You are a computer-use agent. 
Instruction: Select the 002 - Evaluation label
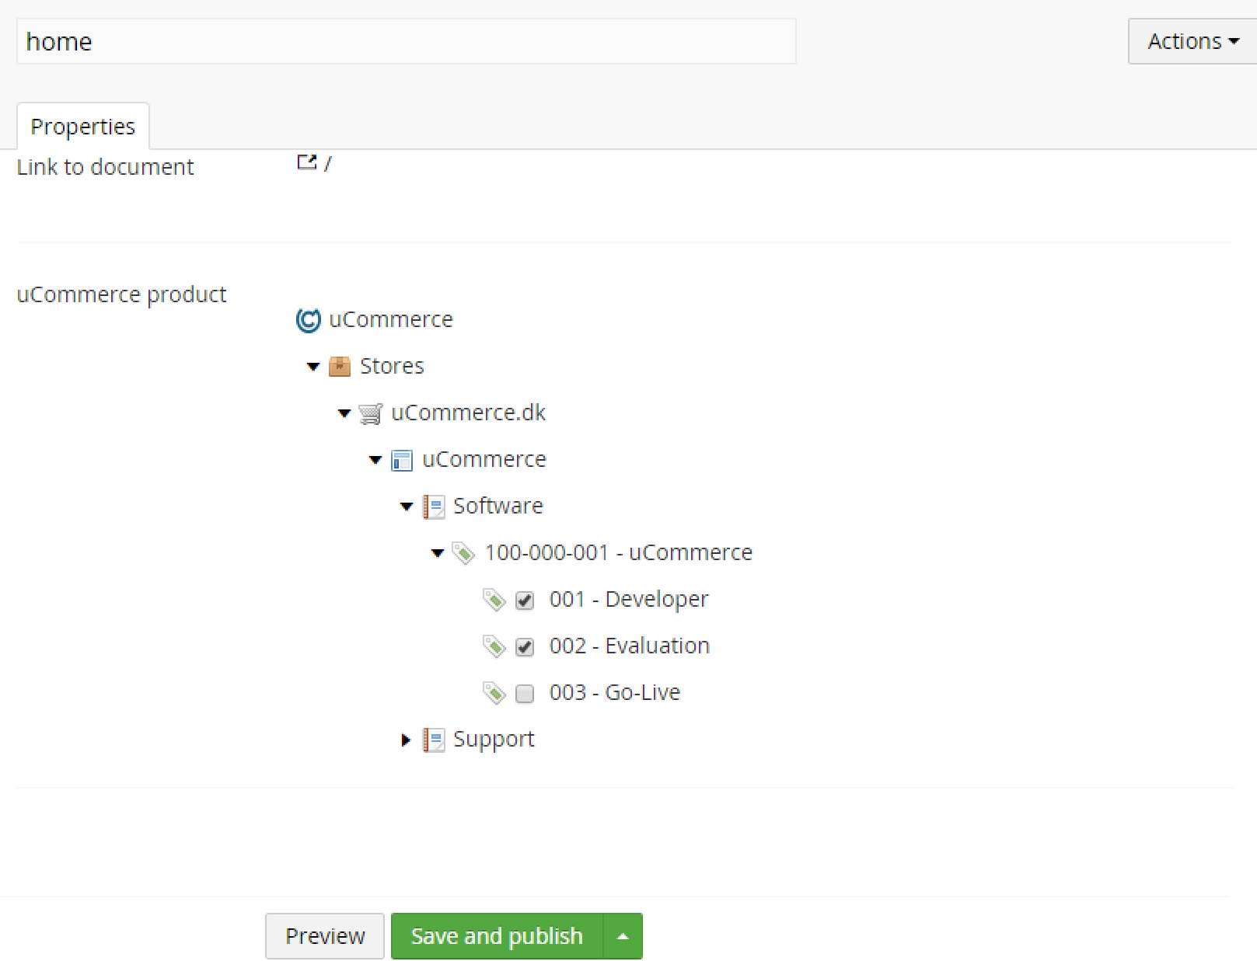tap(630, 646)
